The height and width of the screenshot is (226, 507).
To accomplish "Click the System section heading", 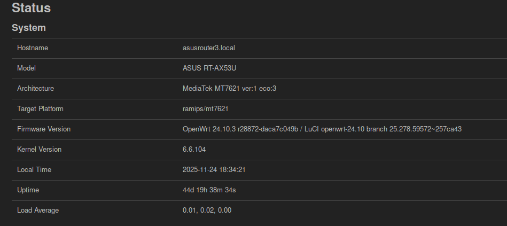I will [29, 28].
